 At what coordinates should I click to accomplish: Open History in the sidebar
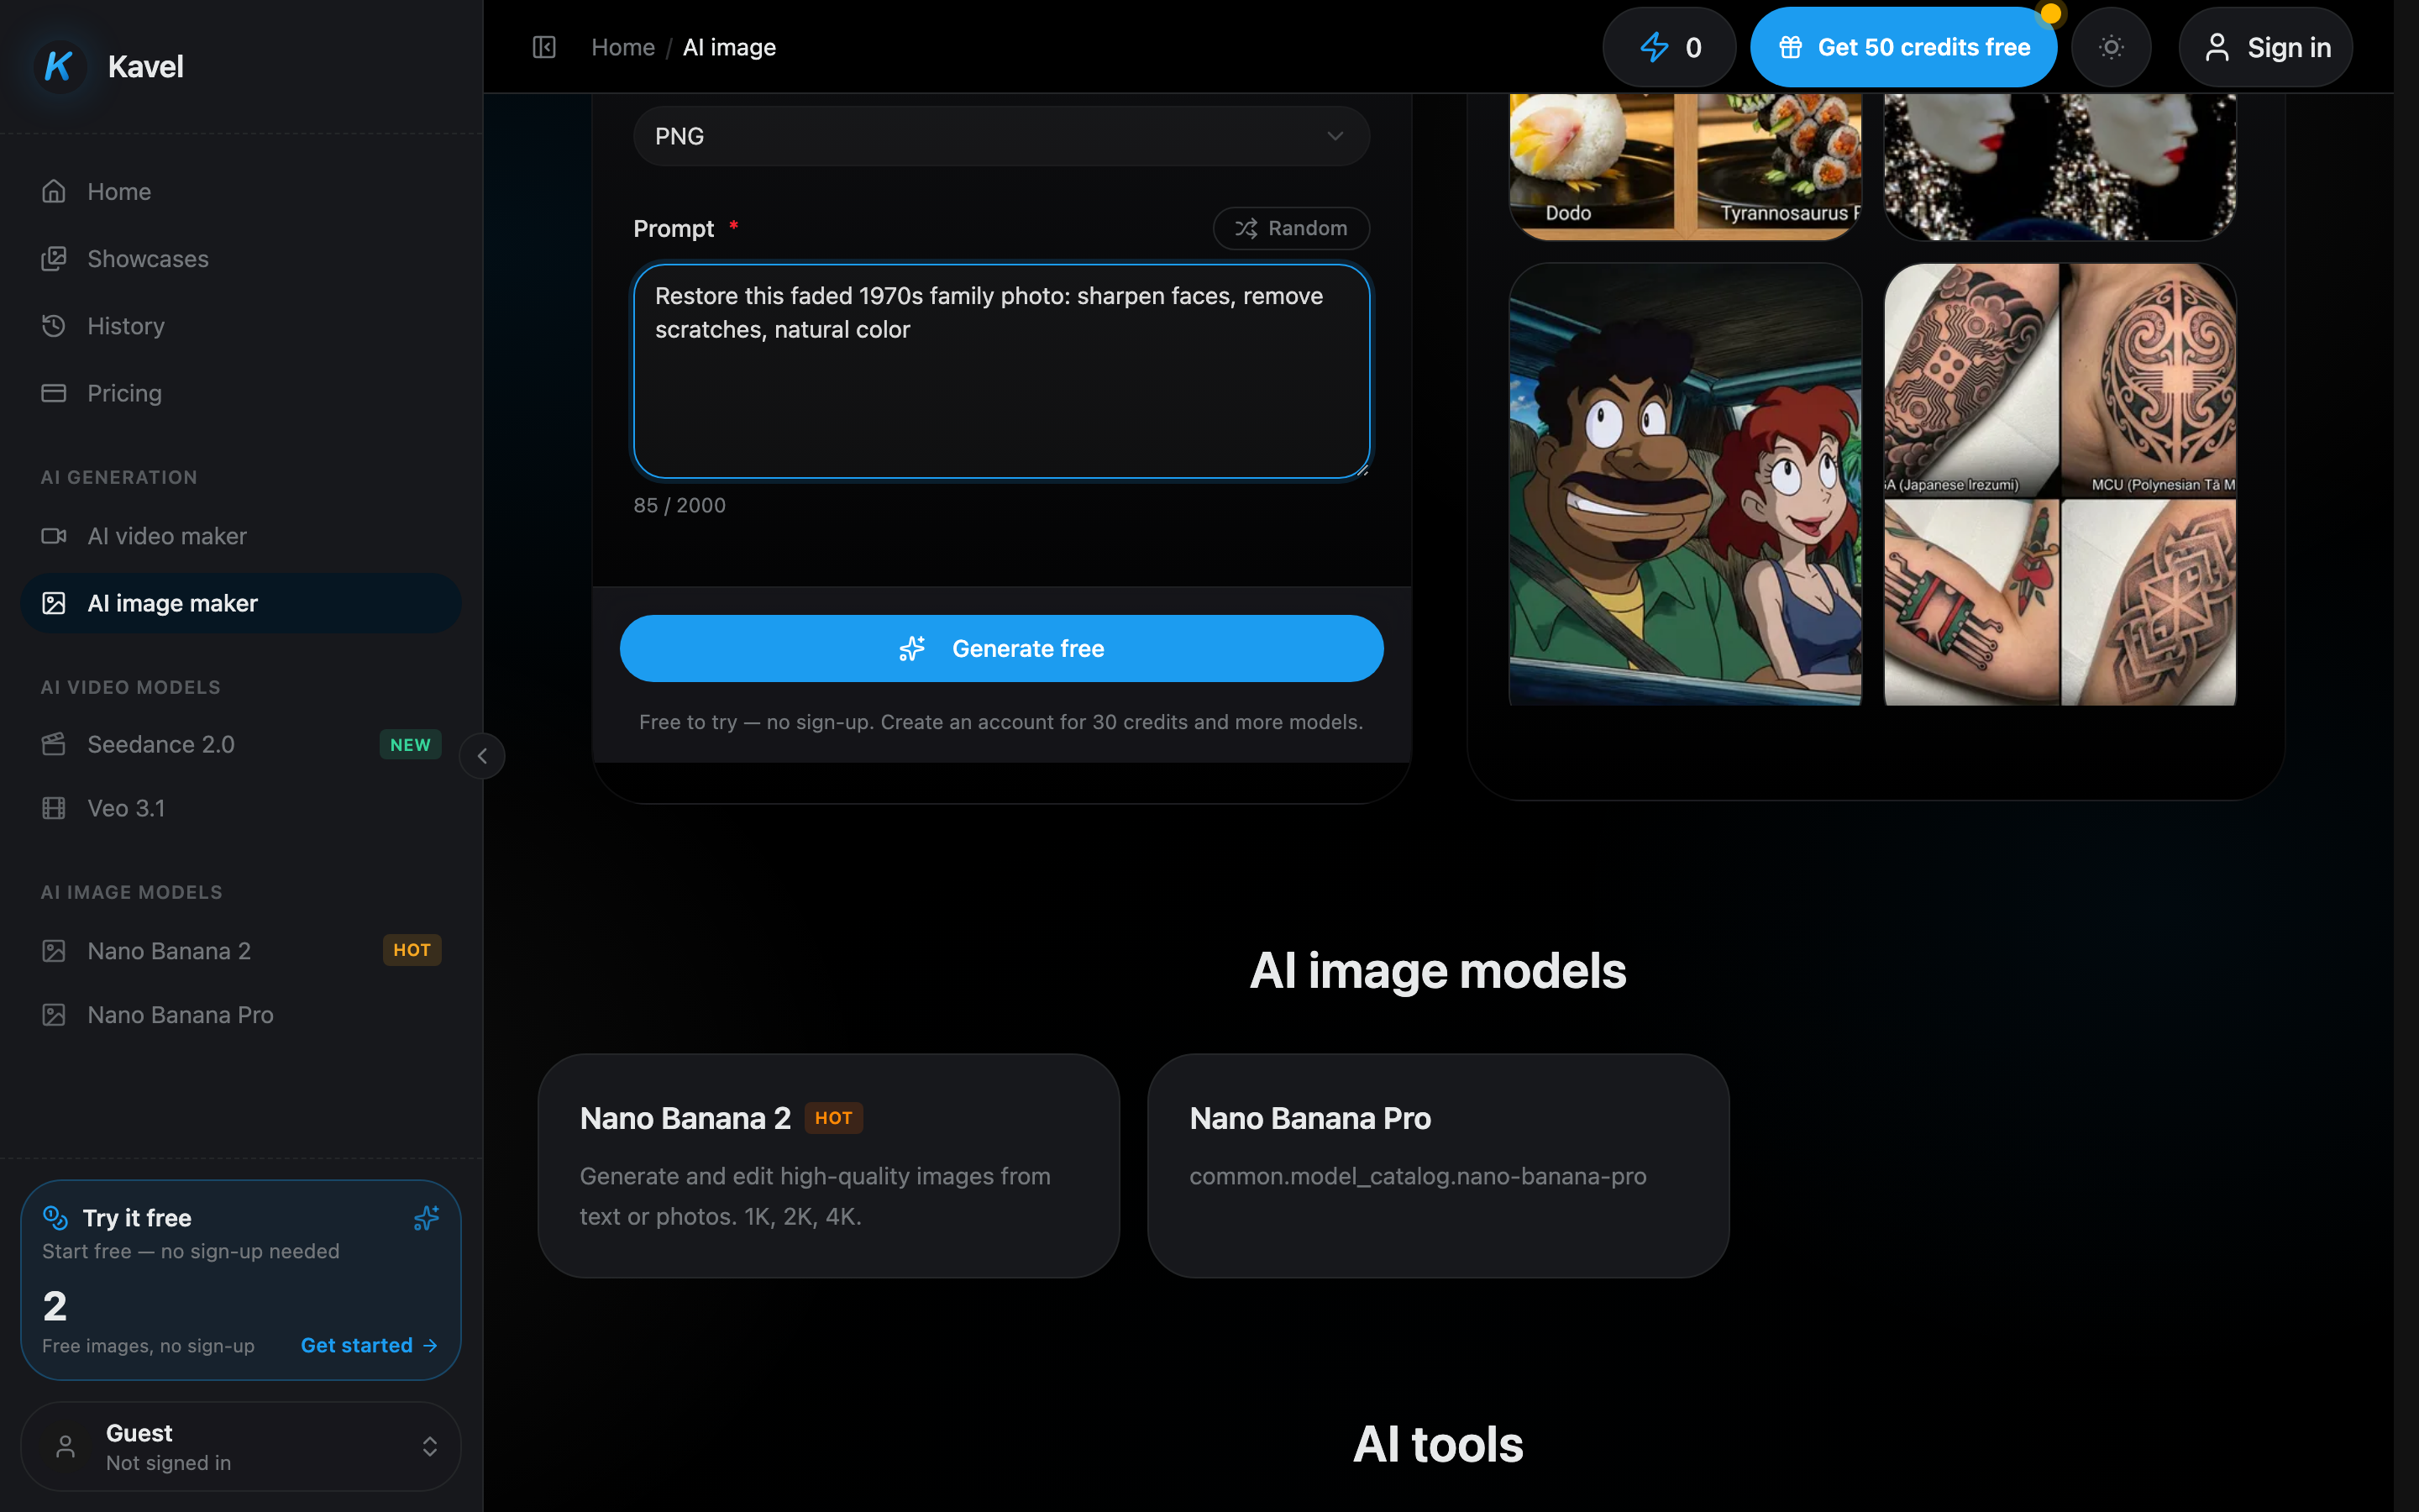[241, 326]
